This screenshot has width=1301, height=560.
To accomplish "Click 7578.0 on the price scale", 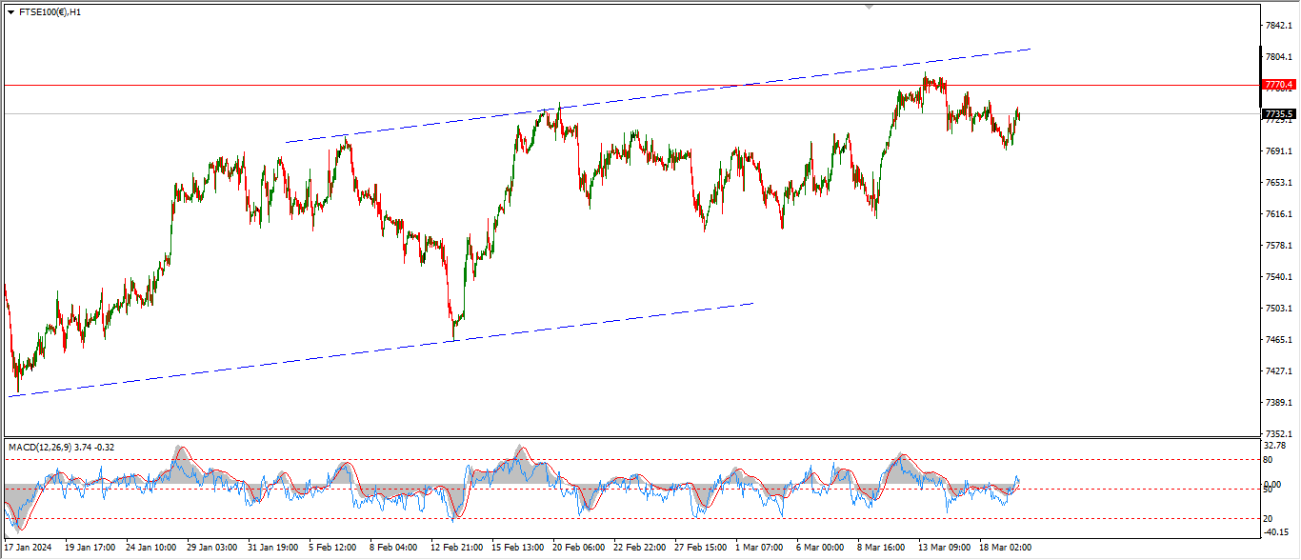I will (x=1277, y=246).
